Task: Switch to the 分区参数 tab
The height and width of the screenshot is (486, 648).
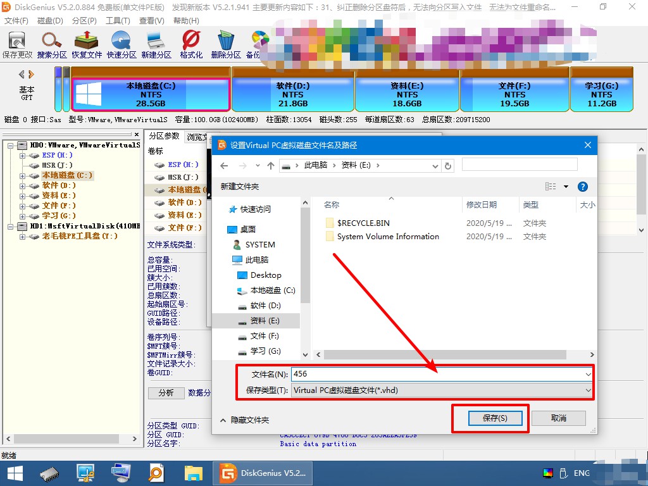Action: point(164,136)
